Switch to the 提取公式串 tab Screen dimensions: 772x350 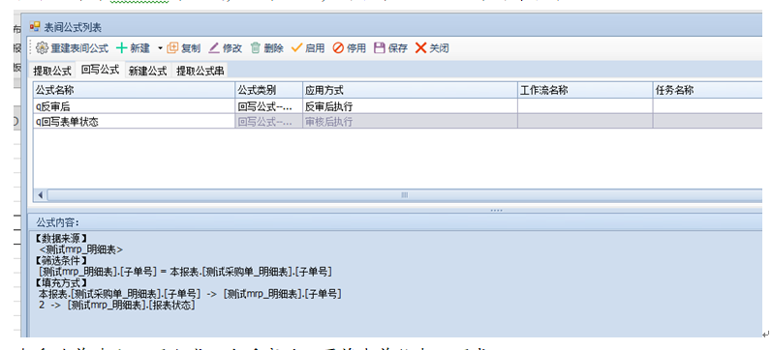click(x=201, y=71)
